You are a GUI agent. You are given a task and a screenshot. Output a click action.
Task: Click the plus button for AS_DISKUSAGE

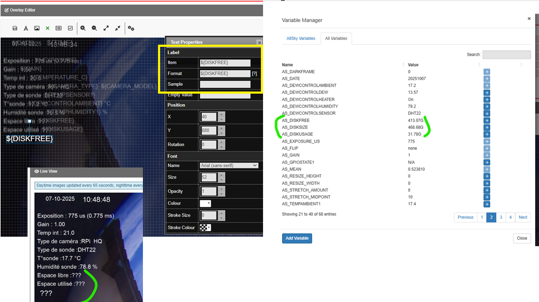pyautogui.click(x=487, y=134)
